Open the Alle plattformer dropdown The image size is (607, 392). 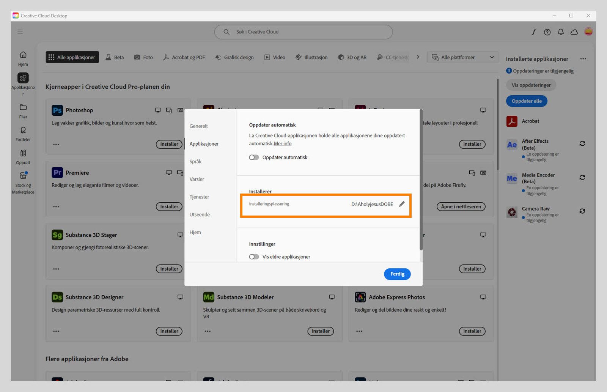pos(463,57)
